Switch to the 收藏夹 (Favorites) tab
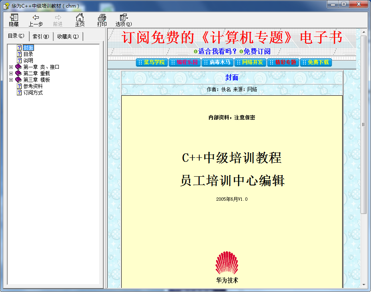The image size is (371, 292). (x=68, y=36)
